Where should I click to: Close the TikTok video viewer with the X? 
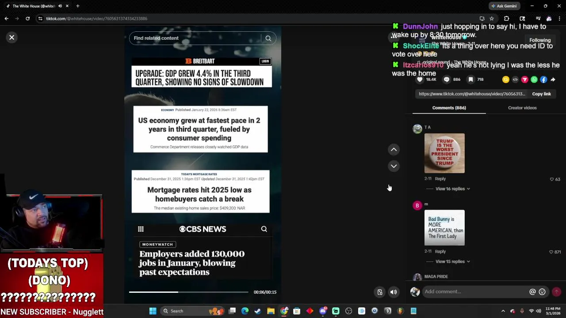coord(12,38)
